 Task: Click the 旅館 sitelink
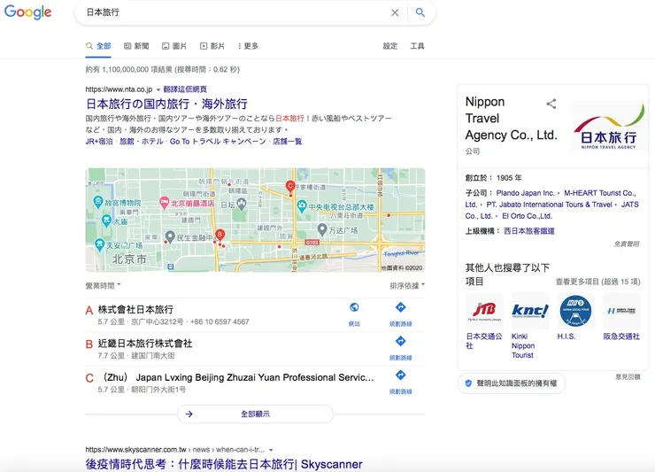[127, 142]
